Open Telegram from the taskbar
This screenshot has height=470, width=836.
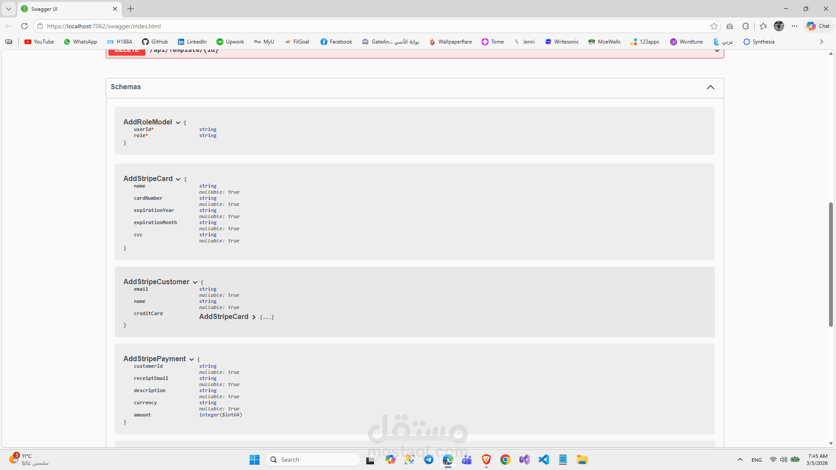point(429,460)
